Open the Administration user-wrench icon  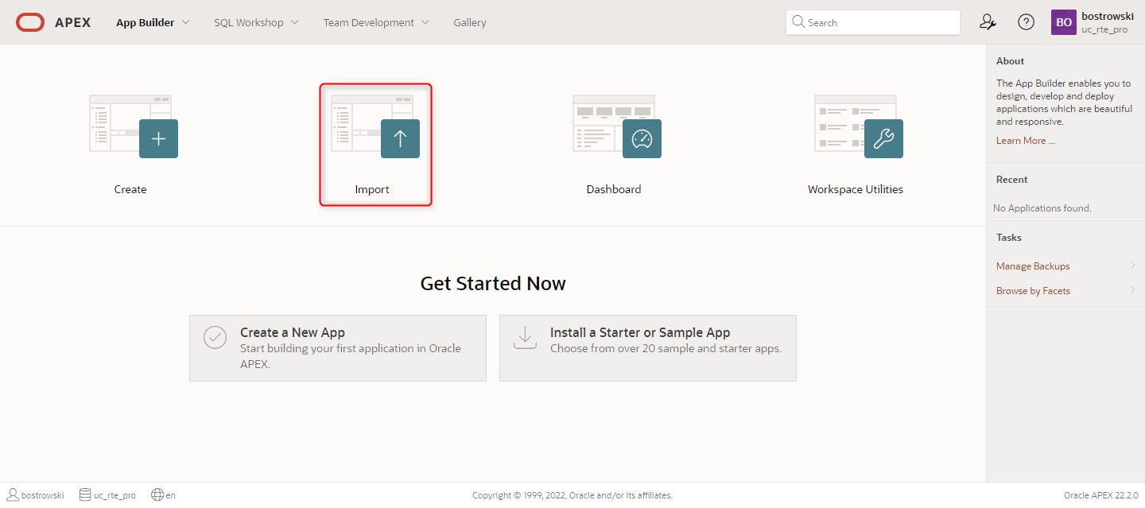click(988, 22)
